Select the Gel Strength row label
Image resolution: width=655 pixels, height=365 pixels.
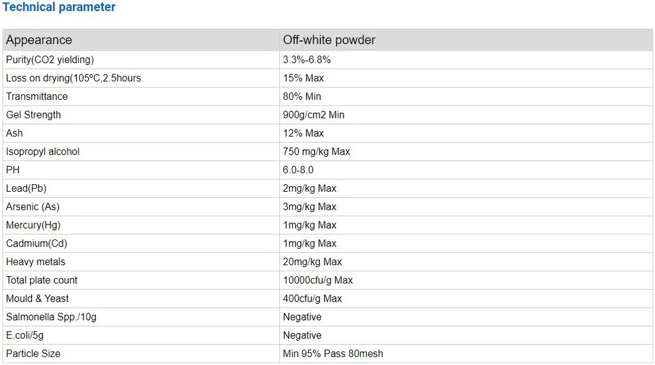pos(33,115)
